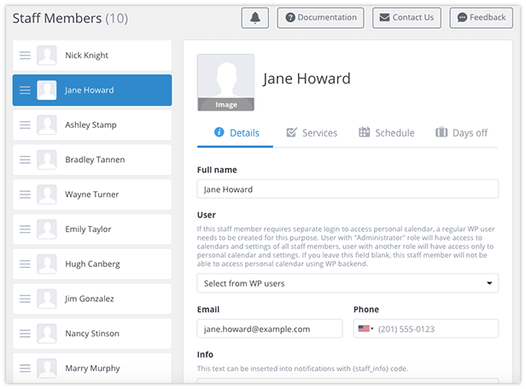Click Bradley Tannen's avatar icon
526x389 pixels.
click(47, 160)
